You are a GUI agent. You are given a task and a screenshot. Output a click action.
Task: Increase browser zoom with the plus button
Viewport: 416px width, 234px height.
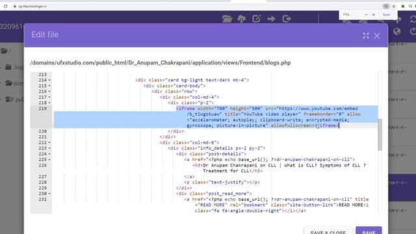(374, 15)
